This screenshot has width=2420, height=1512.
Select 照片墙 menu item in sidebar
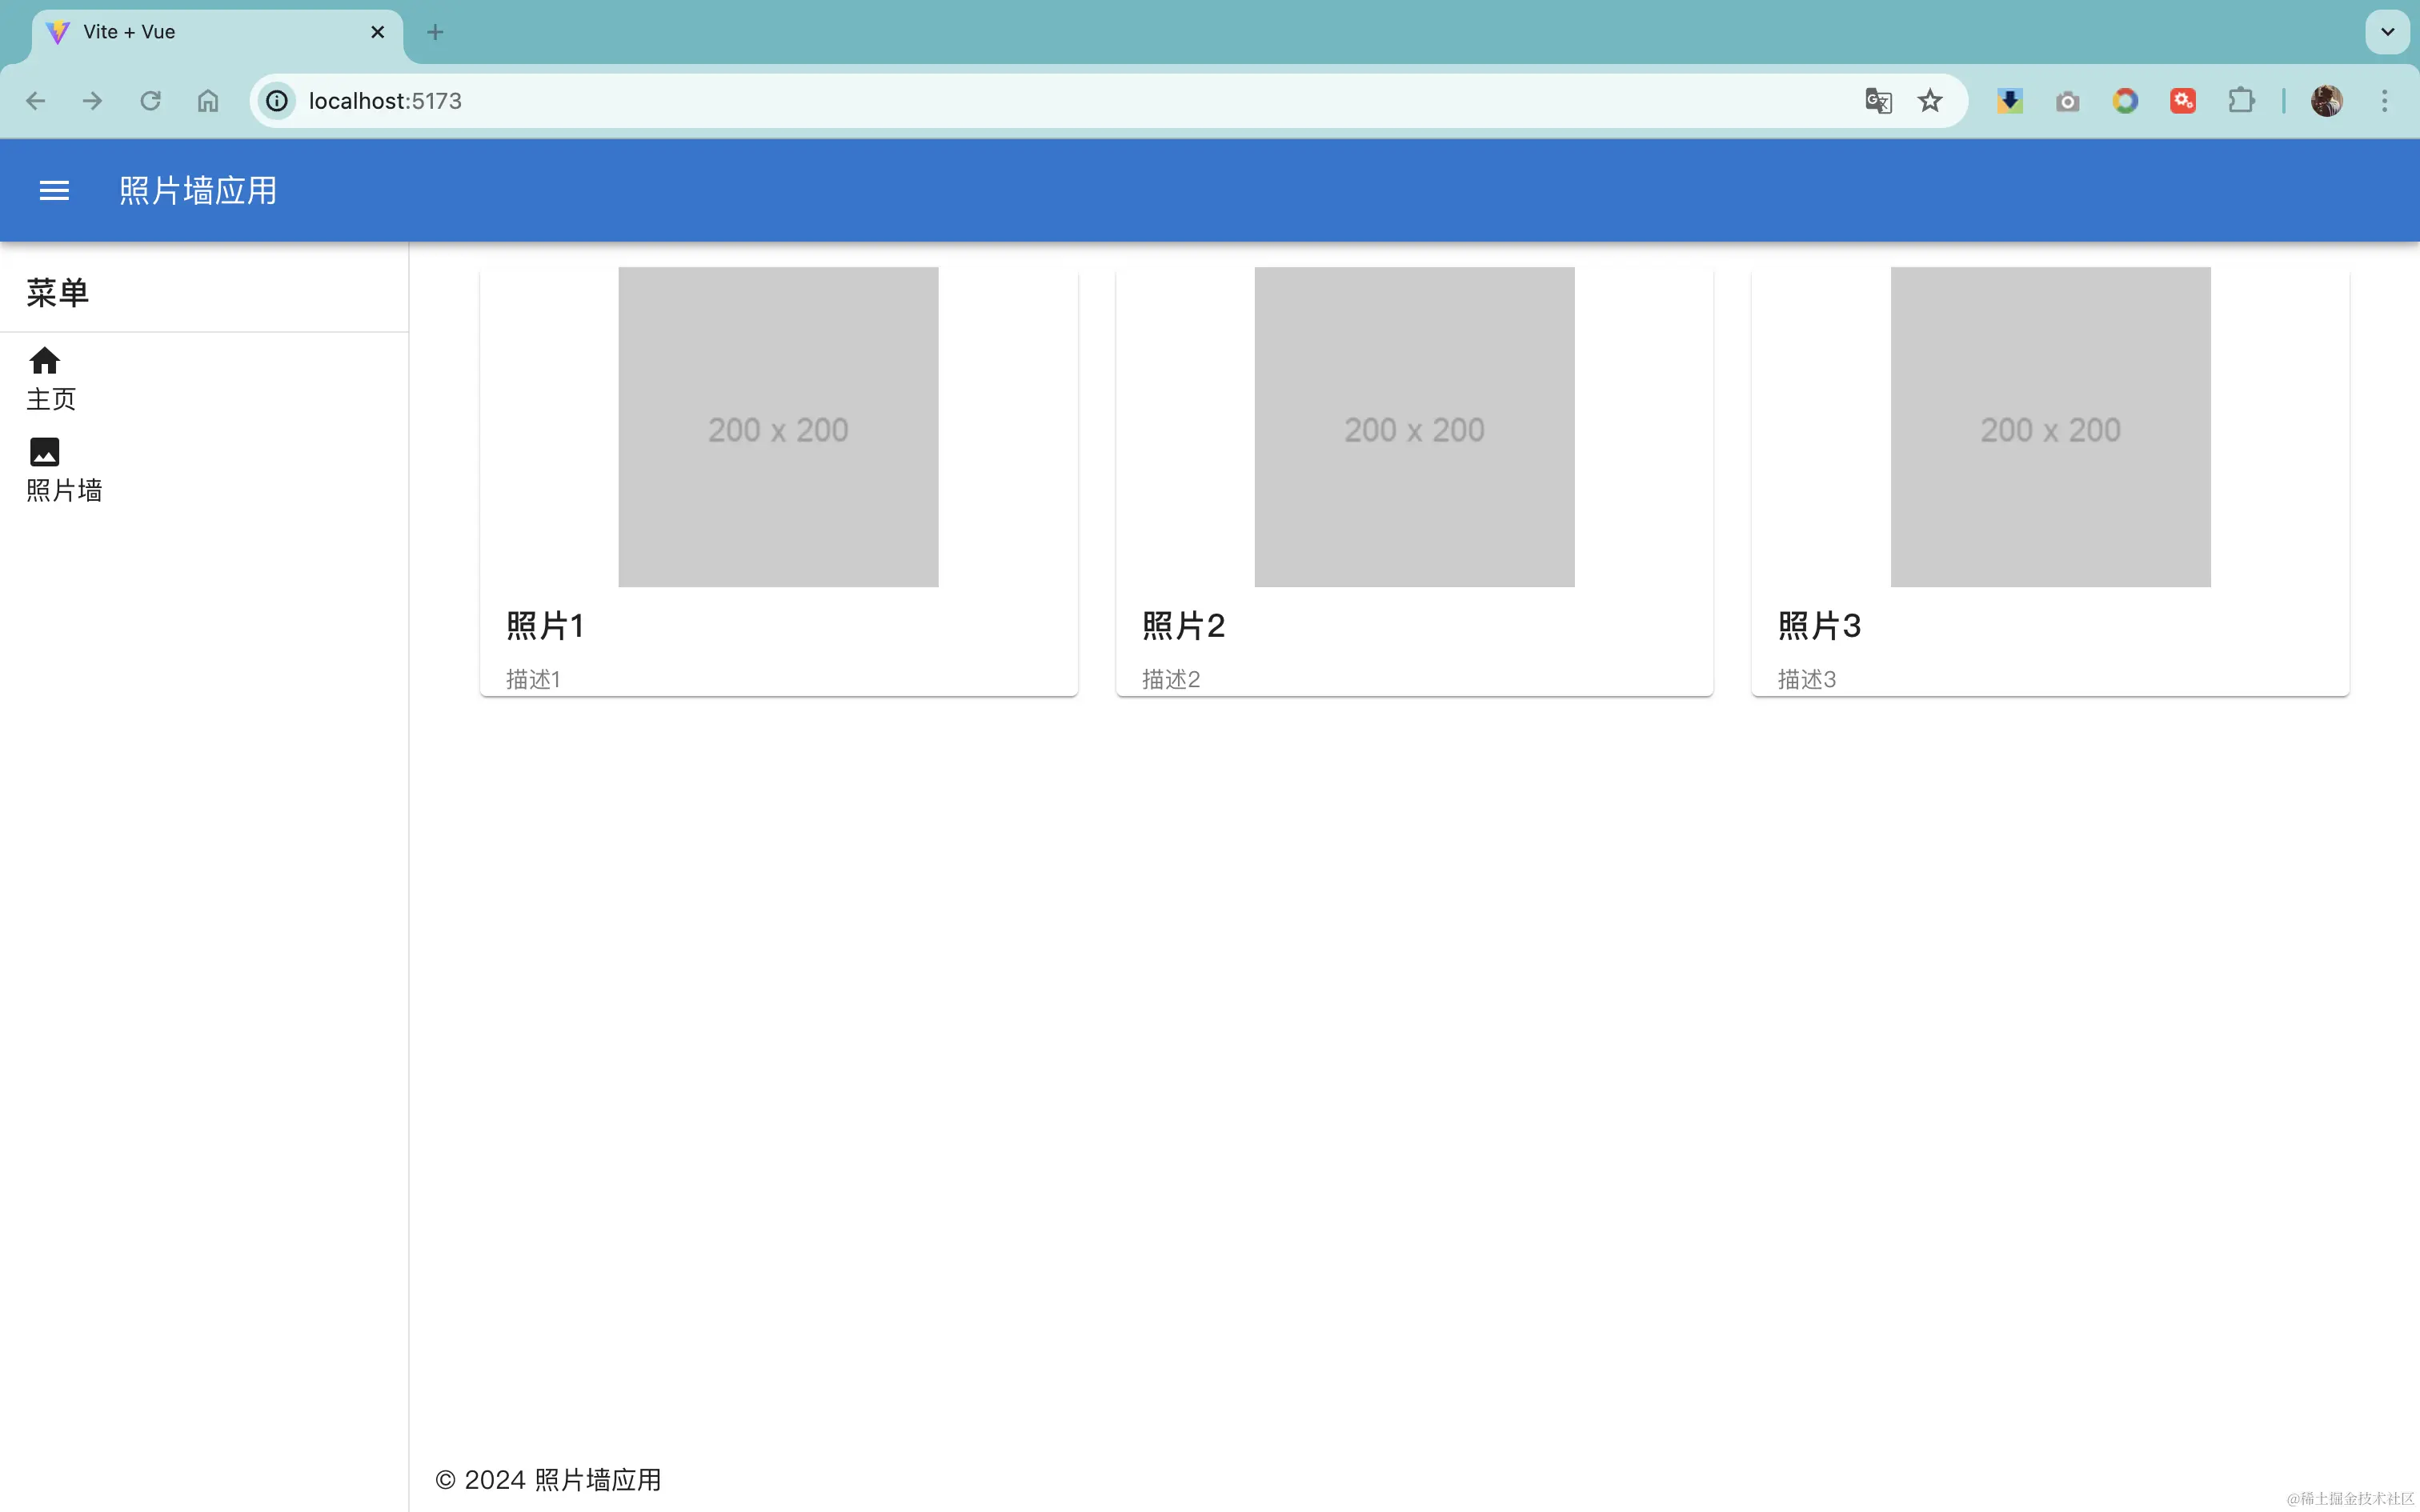coord(64,490)
